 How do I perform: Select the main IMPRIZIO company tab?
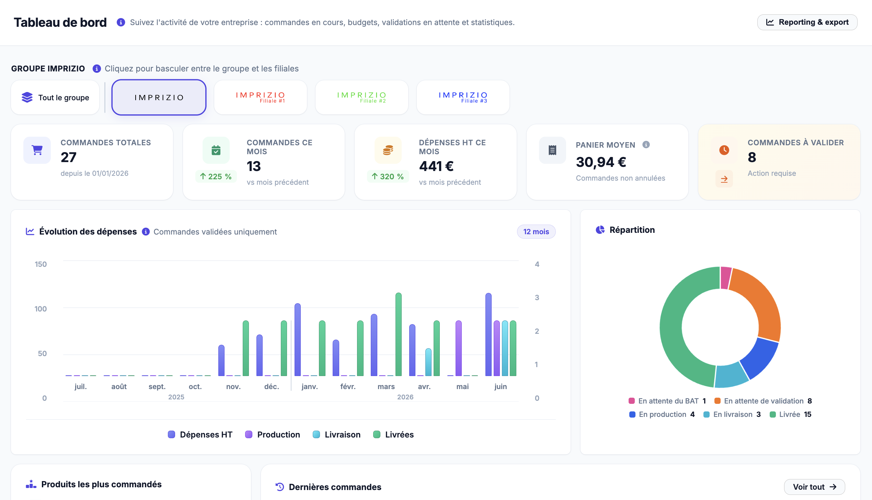tap(159, 98)
